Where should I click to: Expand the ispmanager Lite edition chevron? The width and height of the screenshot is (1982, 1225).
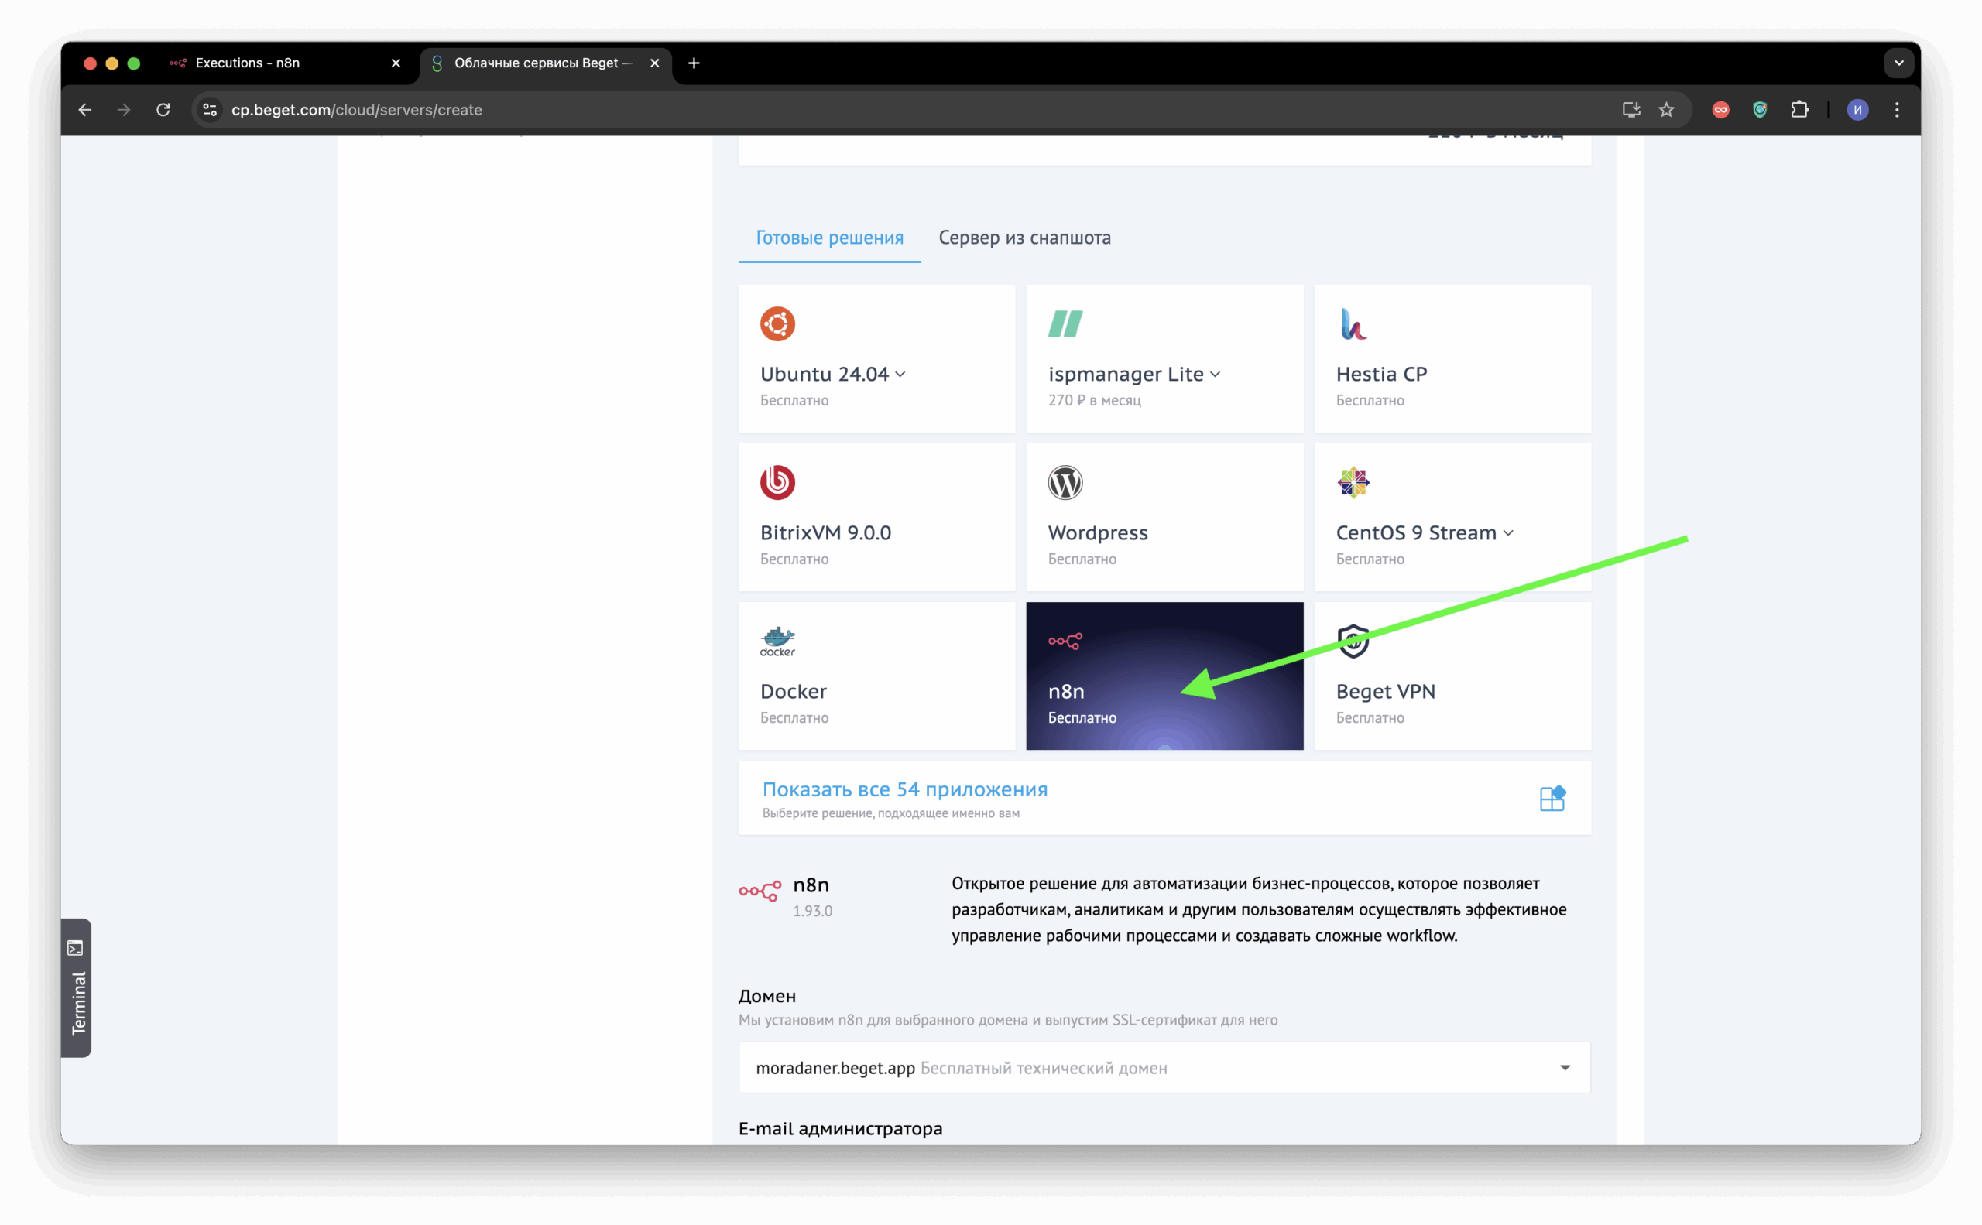(x=1216, y=375)
